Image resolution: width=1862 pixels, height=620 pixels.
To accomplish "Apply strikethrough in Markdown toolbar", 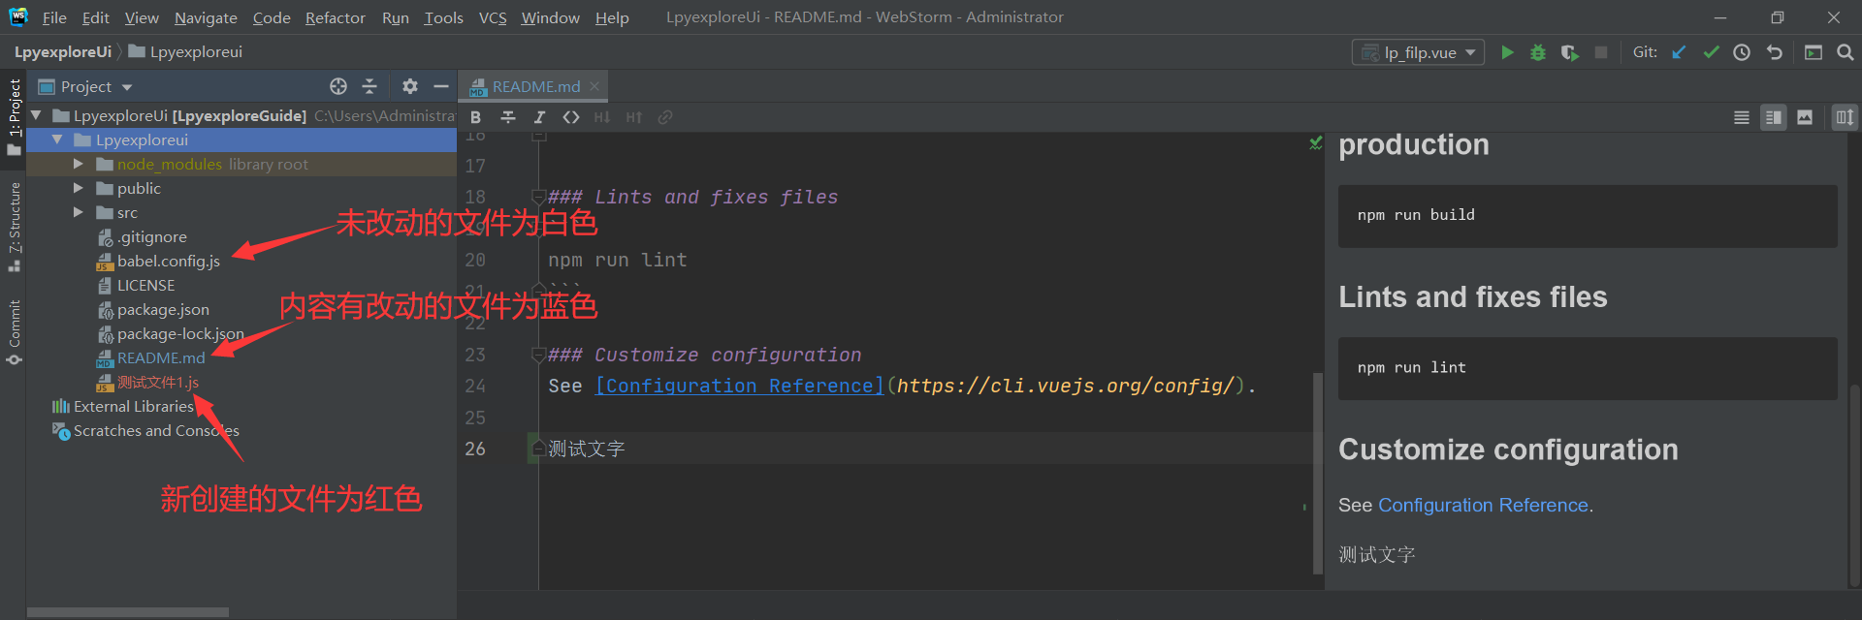I will pyautogui.click(x=507, y=117).
